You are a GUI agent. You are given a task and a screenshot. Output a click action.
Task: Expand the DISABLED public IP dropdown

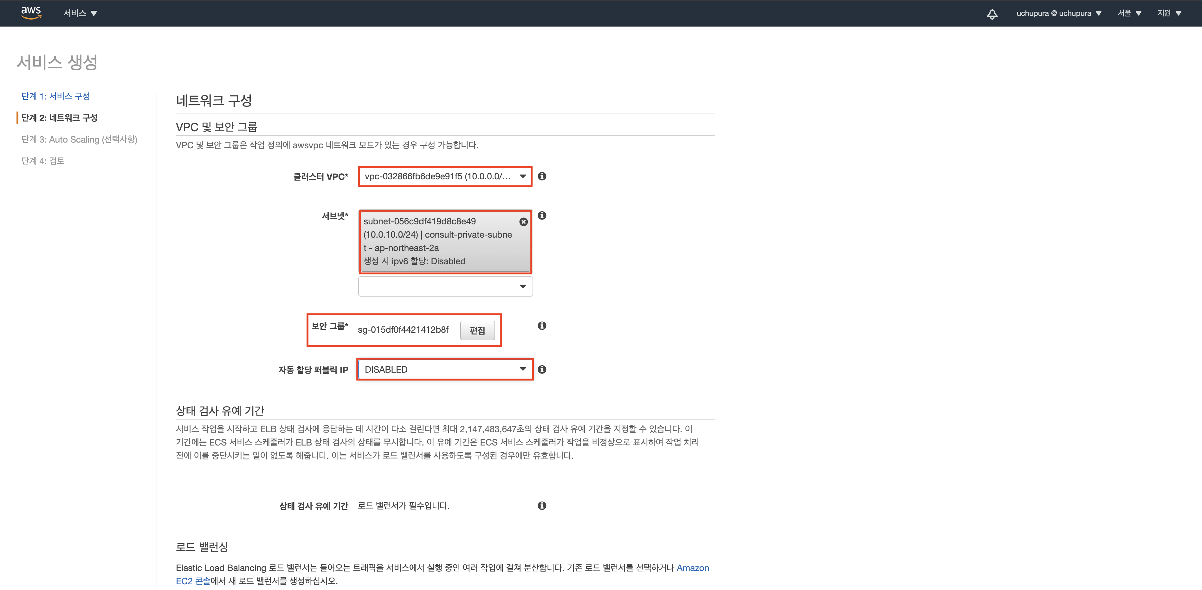pyautogui.click(x=445, y=369)
